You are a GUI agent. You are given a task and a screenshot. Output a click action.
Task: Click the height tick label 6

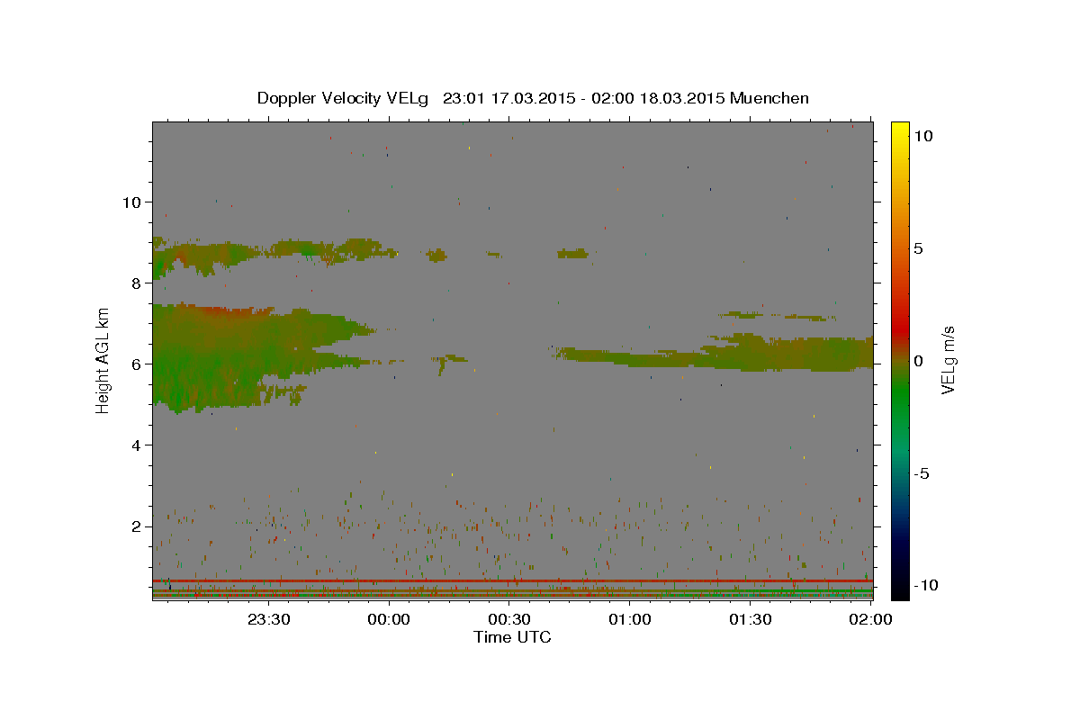point(138,364)
